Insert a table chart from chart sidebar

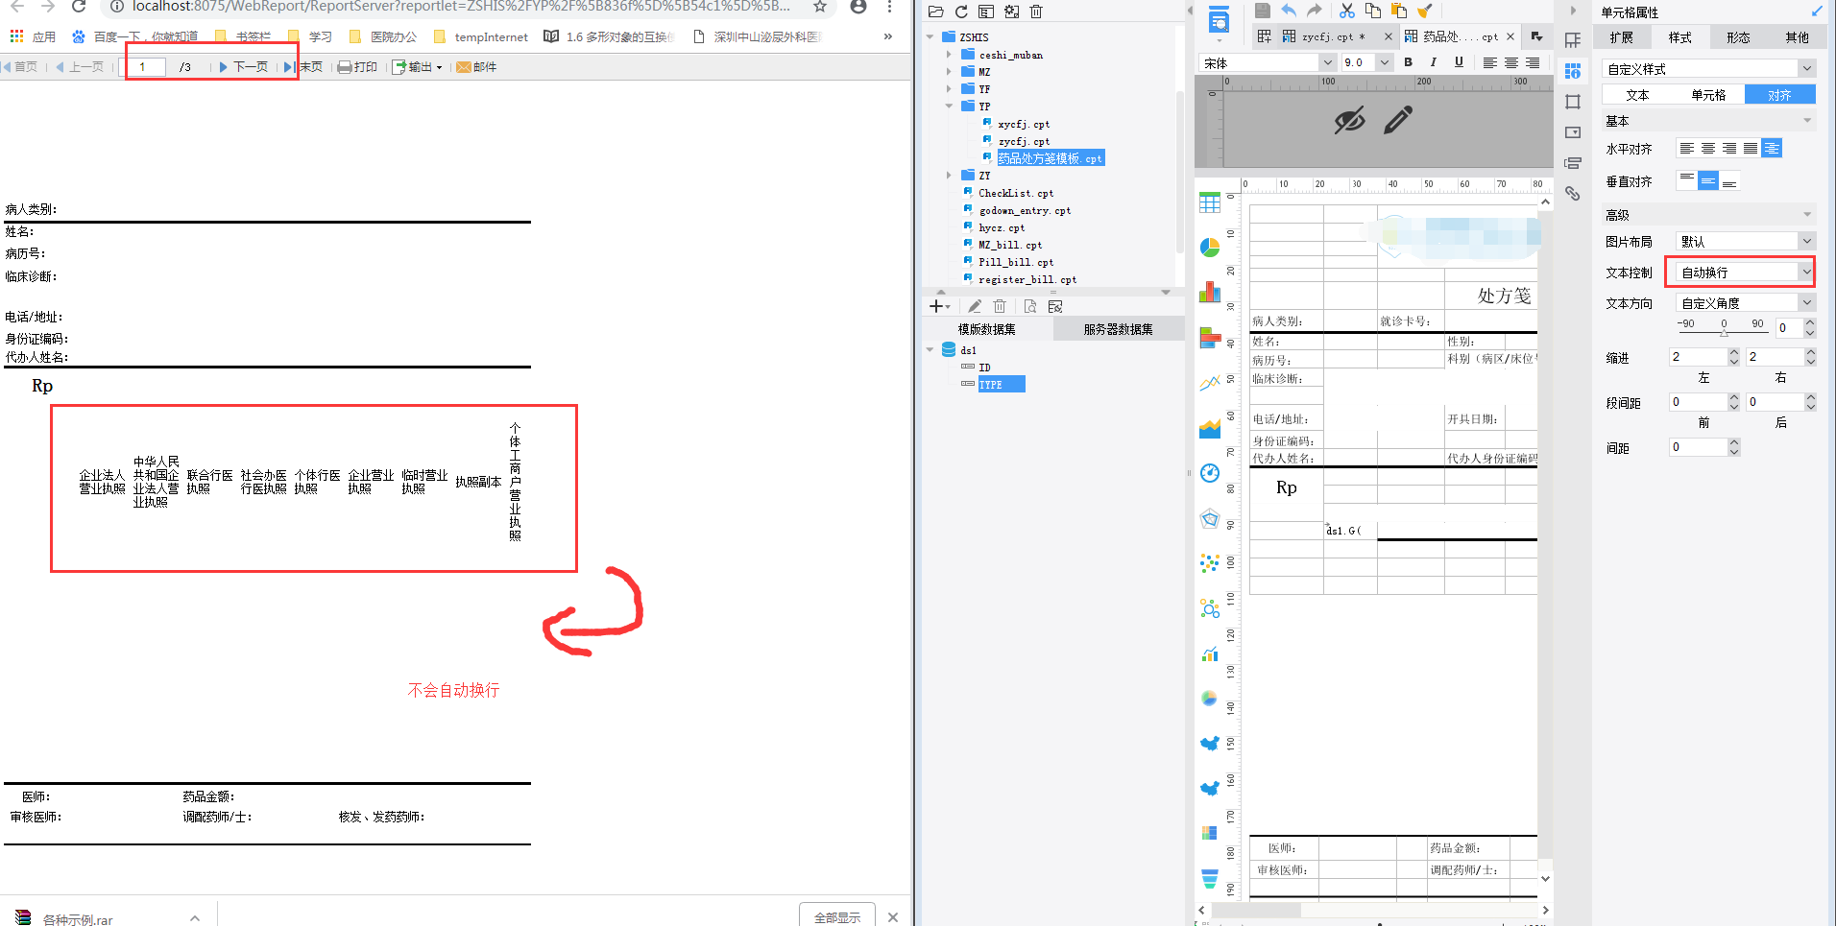tap(1210, 202)
